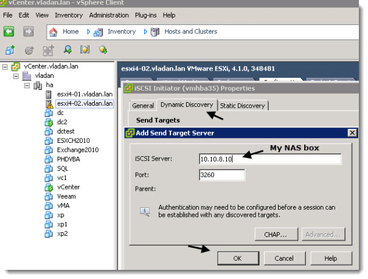The width and height of the screenshot is (368, 279).
Task: Expand the Home breadcrumb arrow
Action: [x=88, y=32]
